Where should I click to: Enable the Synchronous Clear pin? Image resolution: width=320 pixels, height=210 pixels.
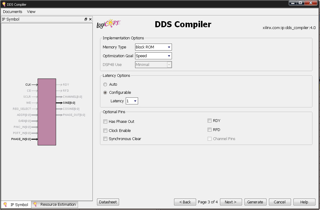105,139
